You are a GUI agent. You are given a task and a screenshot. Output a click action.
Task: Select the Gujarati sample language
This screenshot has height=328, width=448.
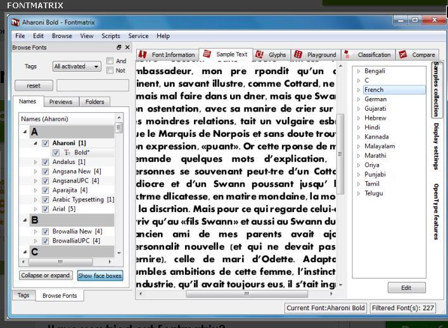pyautogui.click(x=375, y=108)
